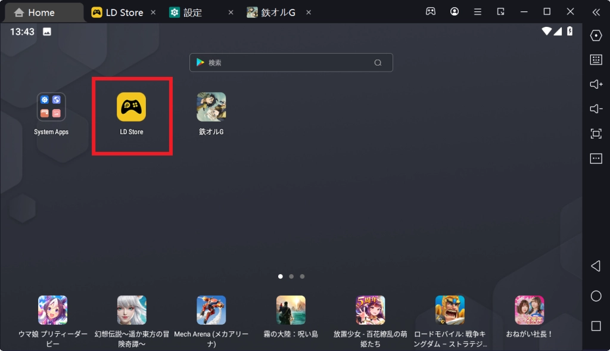Tap the Android recent apps square button

click(x=596, y=326)
